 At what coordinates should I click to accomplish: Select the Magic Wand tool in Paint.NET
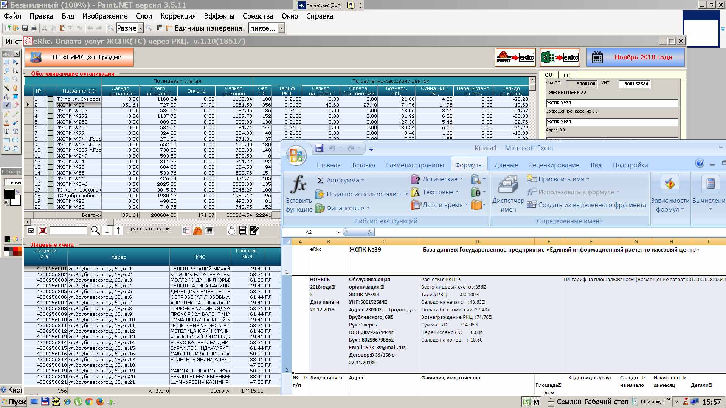point(7,88)
